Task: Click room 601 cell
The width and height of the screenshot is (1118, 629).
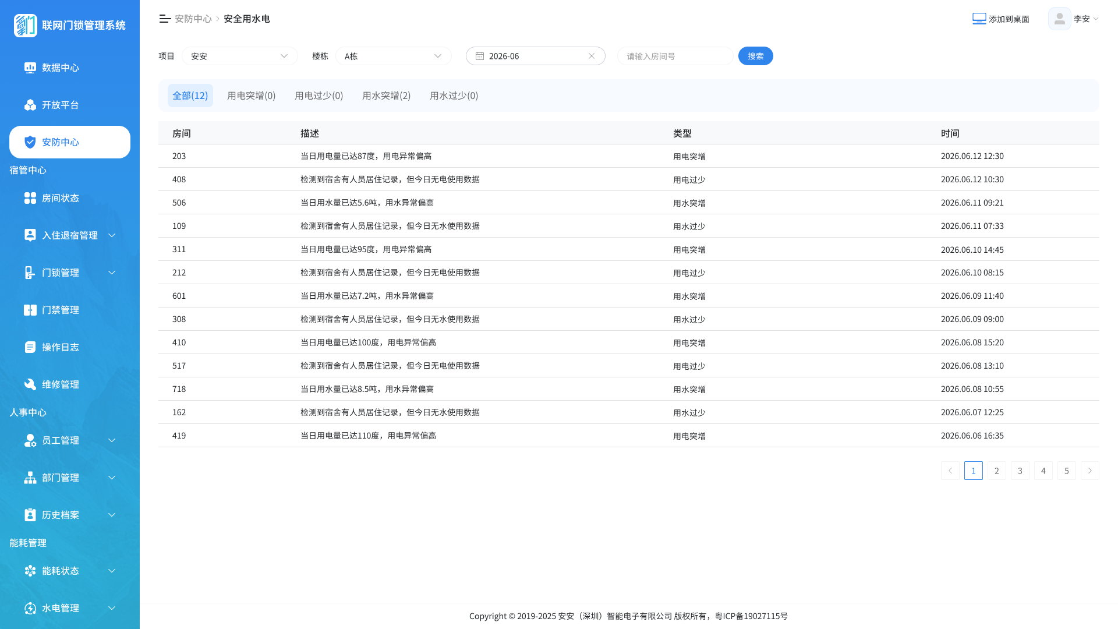Action: click(179, 296)
